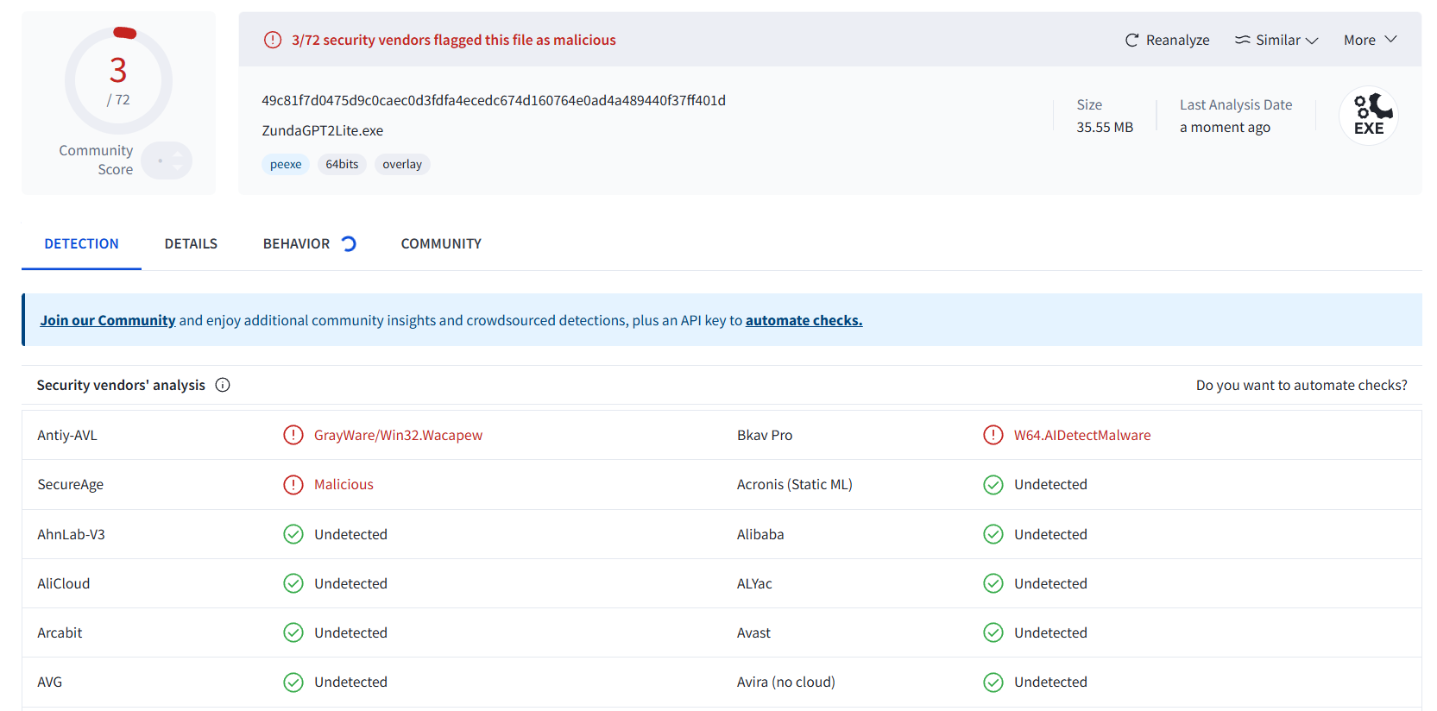Click the GrayWare/Win32.Wacapew detection label
1437x711 pixels.
click(398, 435)
